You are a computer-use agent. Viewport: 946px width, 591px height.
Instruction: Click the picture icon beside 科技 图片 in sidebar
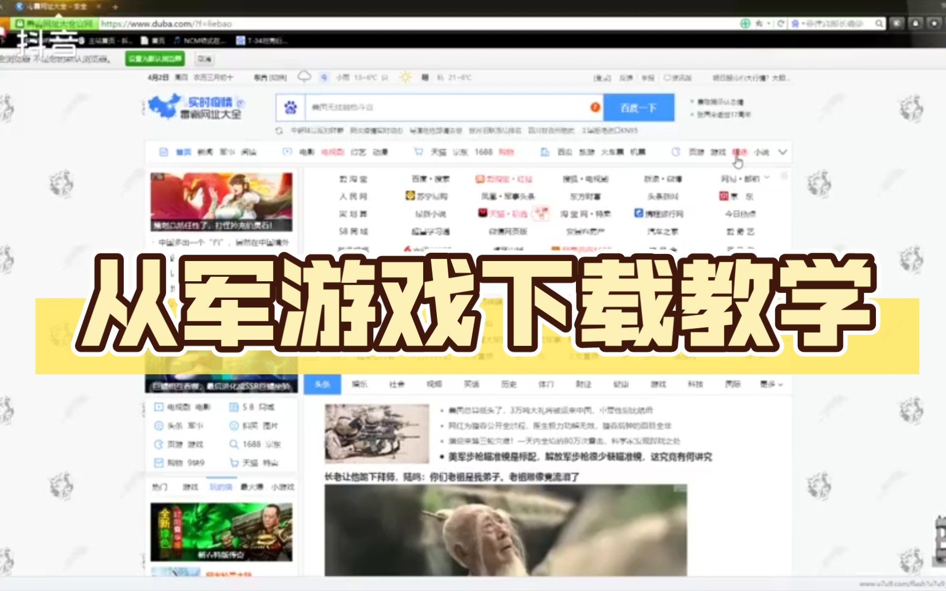(x=234, y=426)
